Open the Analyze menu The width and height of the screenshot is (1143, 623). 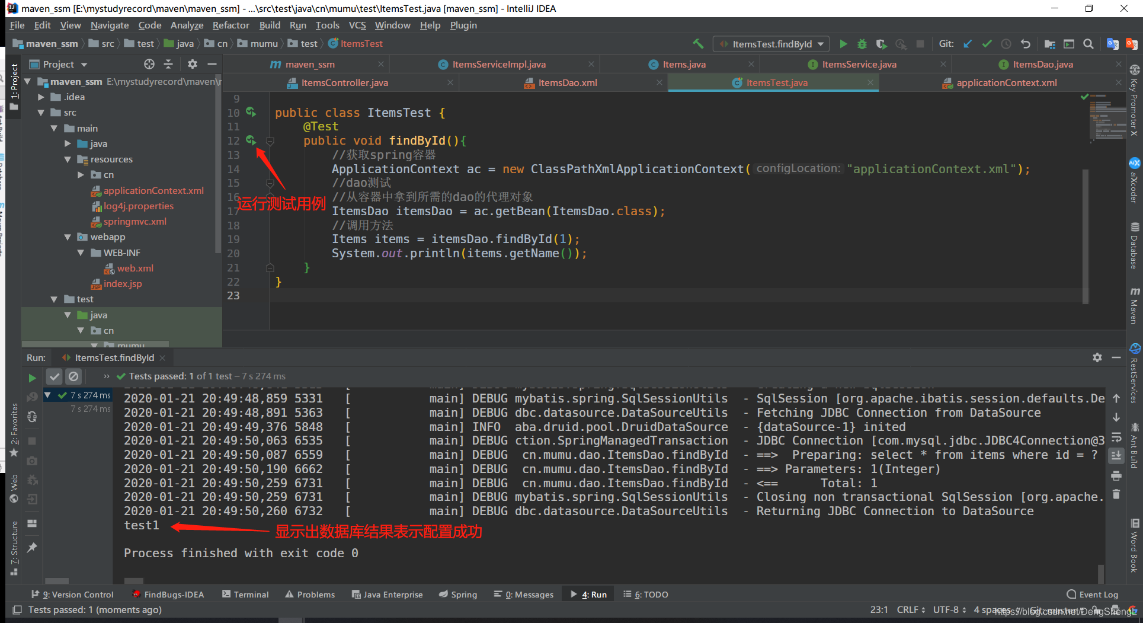[x=187, y=25]
